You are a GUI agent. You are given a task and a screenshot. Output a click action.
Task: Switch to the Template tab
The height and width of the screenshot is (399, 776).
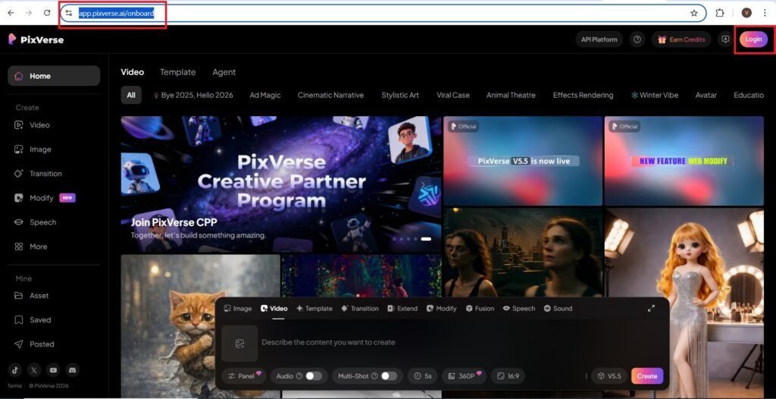point(177,72)
